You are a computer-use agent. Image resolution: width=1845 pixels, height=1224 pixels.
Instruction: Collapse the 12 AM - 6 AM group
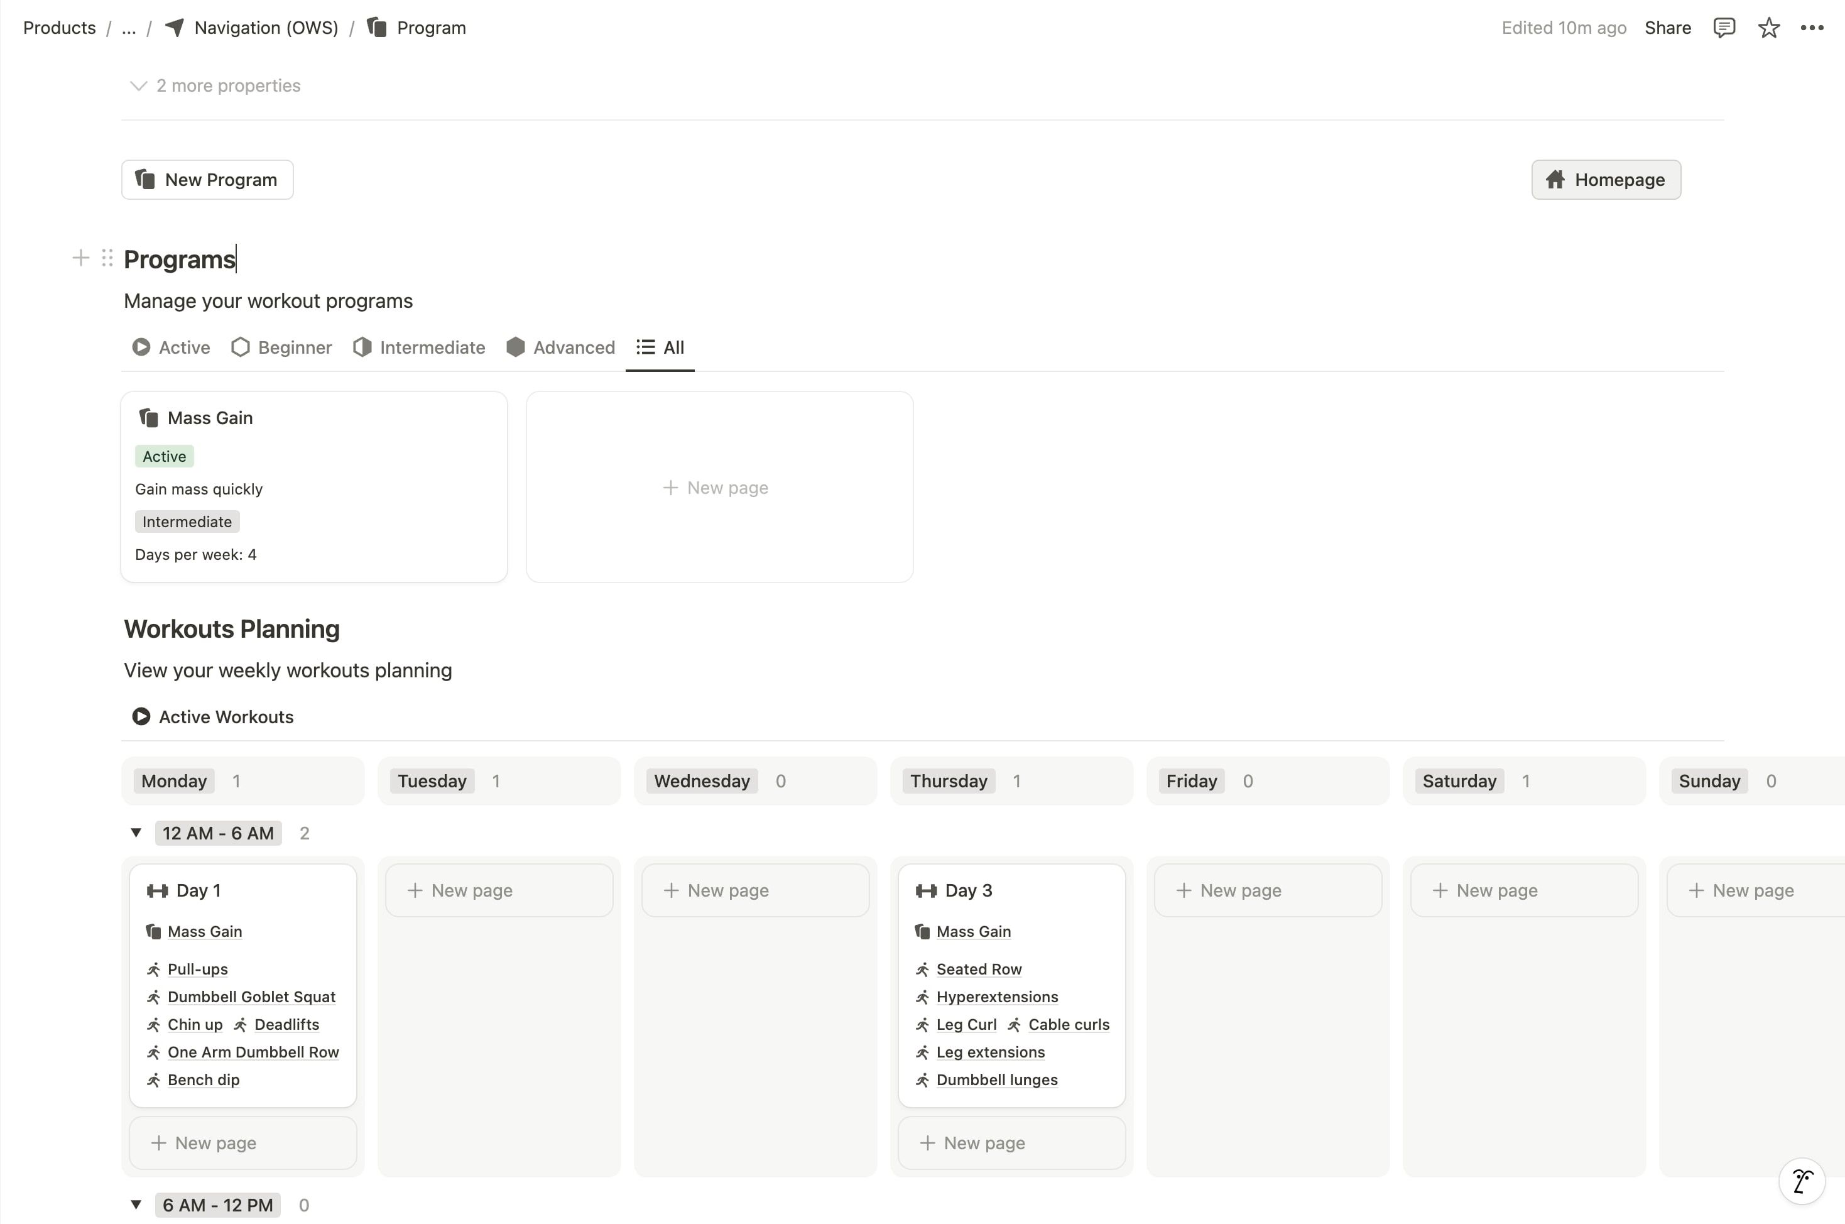(x=136, y=833)
